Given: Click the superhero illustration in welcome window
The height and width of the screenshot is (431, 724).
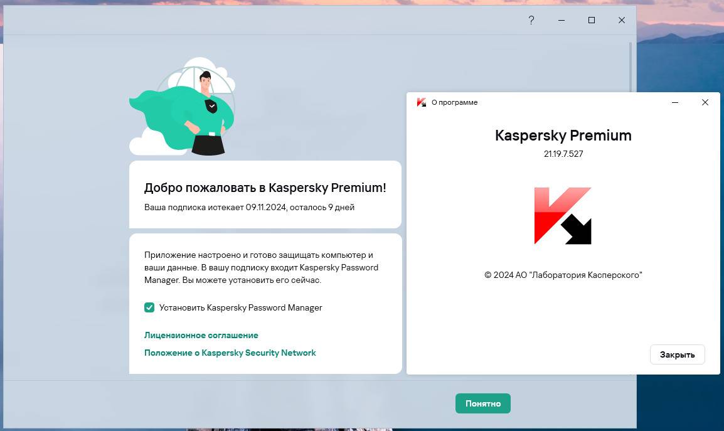Looking at the screenshot, I should (183, 106).
